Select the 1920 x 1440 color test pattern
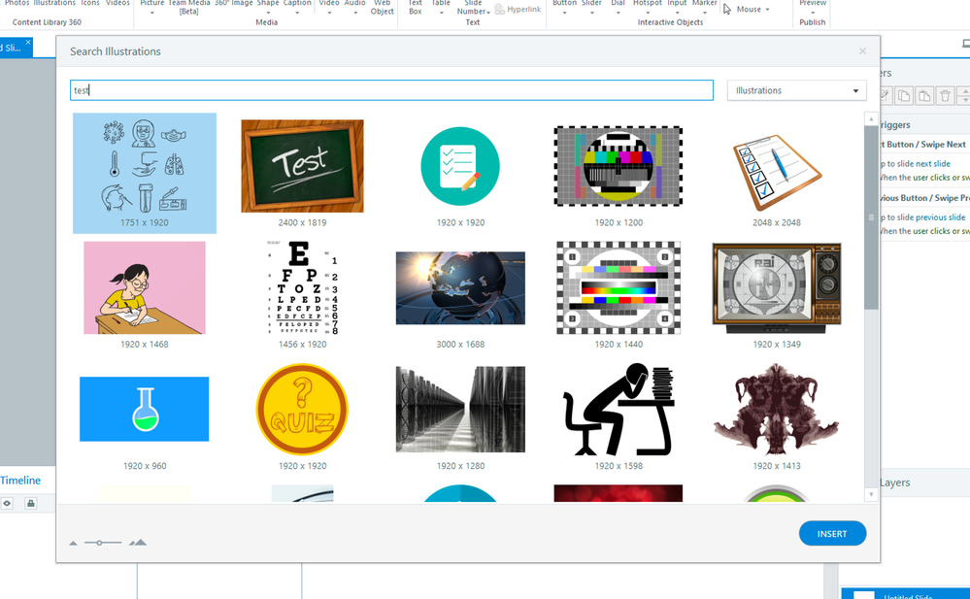Viewport: 970px width, 599px height. pyautogui.click(x=618, y=287)
